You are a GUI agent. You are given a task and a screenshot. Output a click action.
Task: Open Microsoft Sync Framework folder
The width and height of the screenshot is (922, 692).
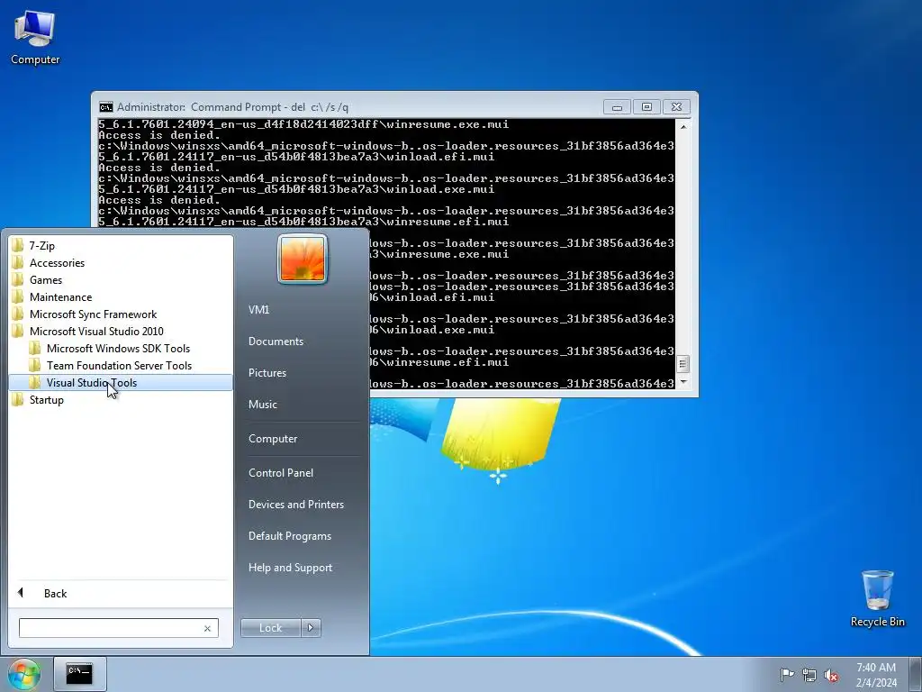tap(121, 314)
